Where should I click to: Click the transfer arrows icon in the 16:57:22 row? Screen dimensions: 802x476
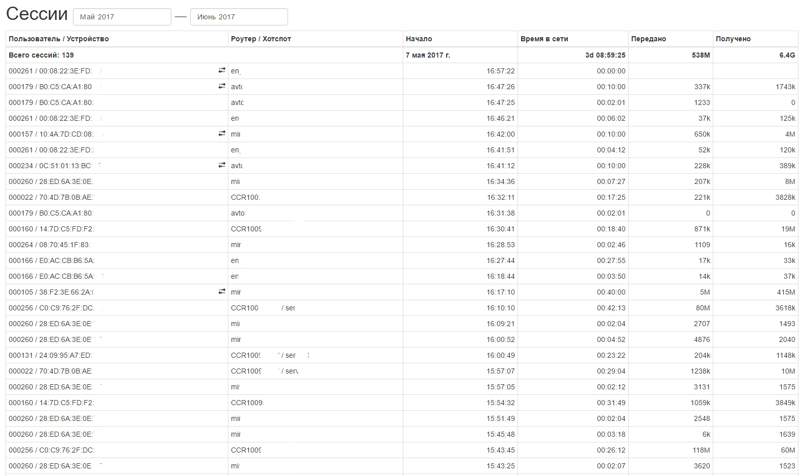[222, 70]
